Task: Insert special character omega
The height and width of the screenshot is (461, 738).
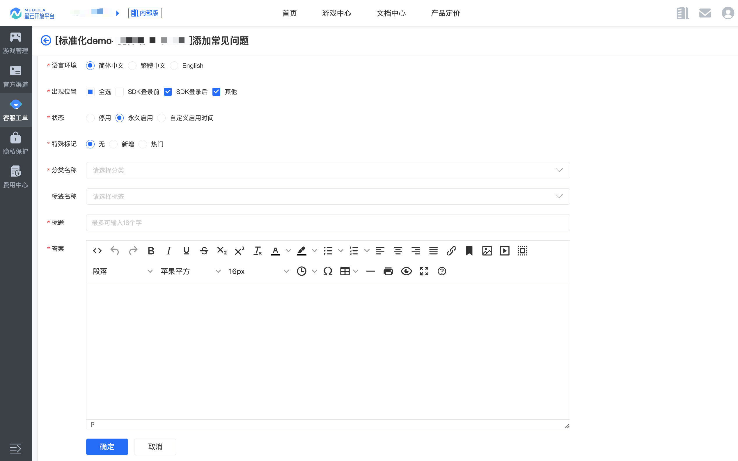Action: point(328,271)
